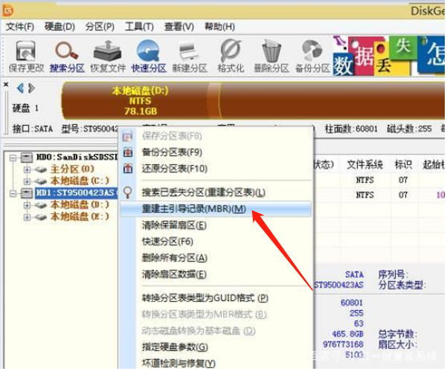
Task: Click the HD0 SanDisk disk drive icon
Action: pos(27,158)
